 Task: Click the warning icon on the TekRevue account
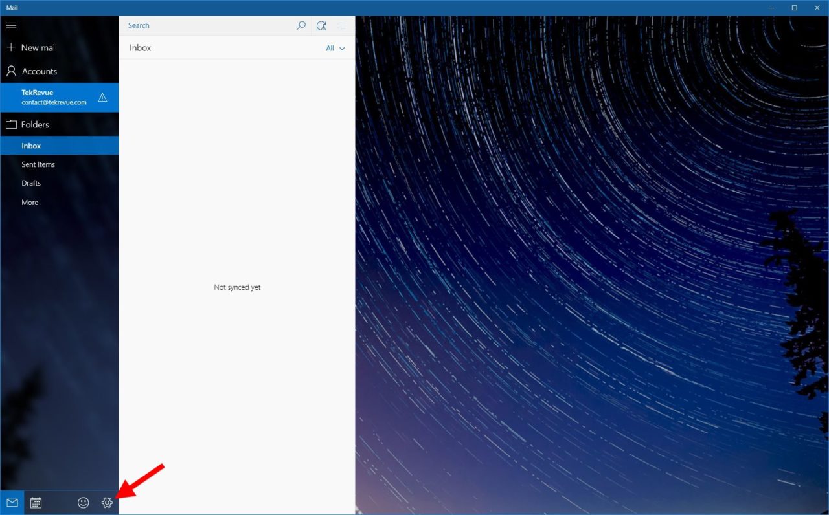(102, 97)
